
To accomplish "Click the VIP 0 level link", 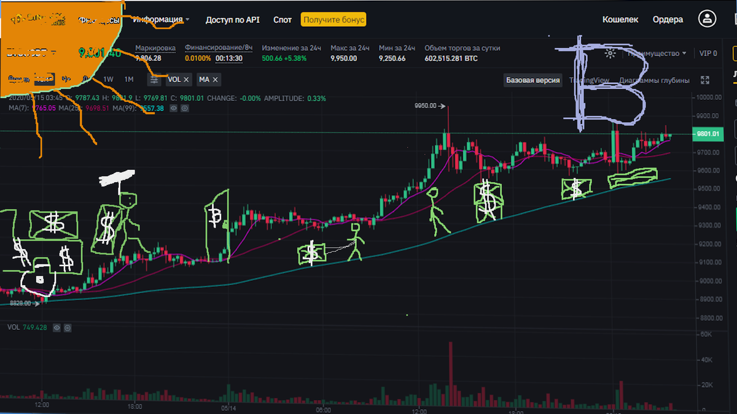I will (x=708, y=53).
